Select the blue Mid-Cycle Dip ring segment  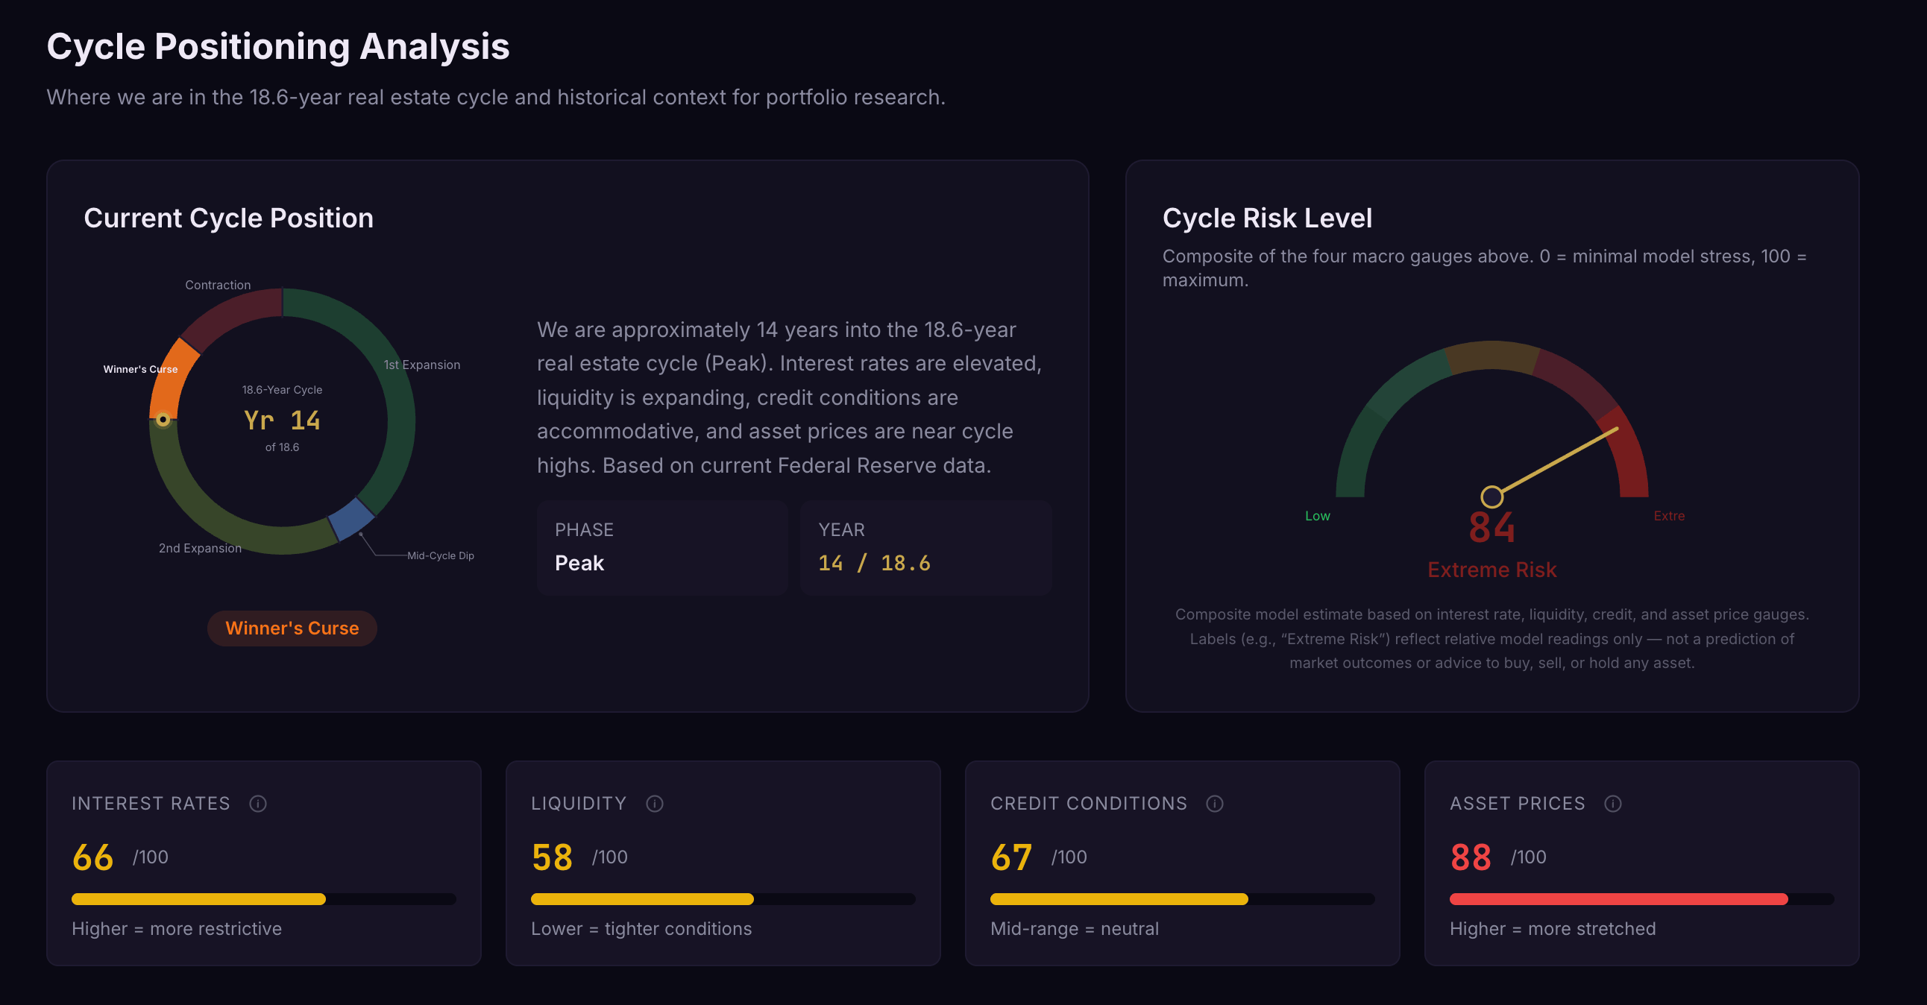(351, 518)
